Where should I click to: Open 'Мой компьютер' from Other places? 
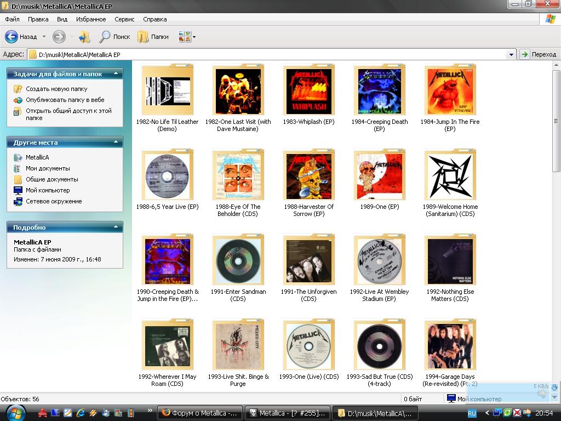(x=47, y=190)
